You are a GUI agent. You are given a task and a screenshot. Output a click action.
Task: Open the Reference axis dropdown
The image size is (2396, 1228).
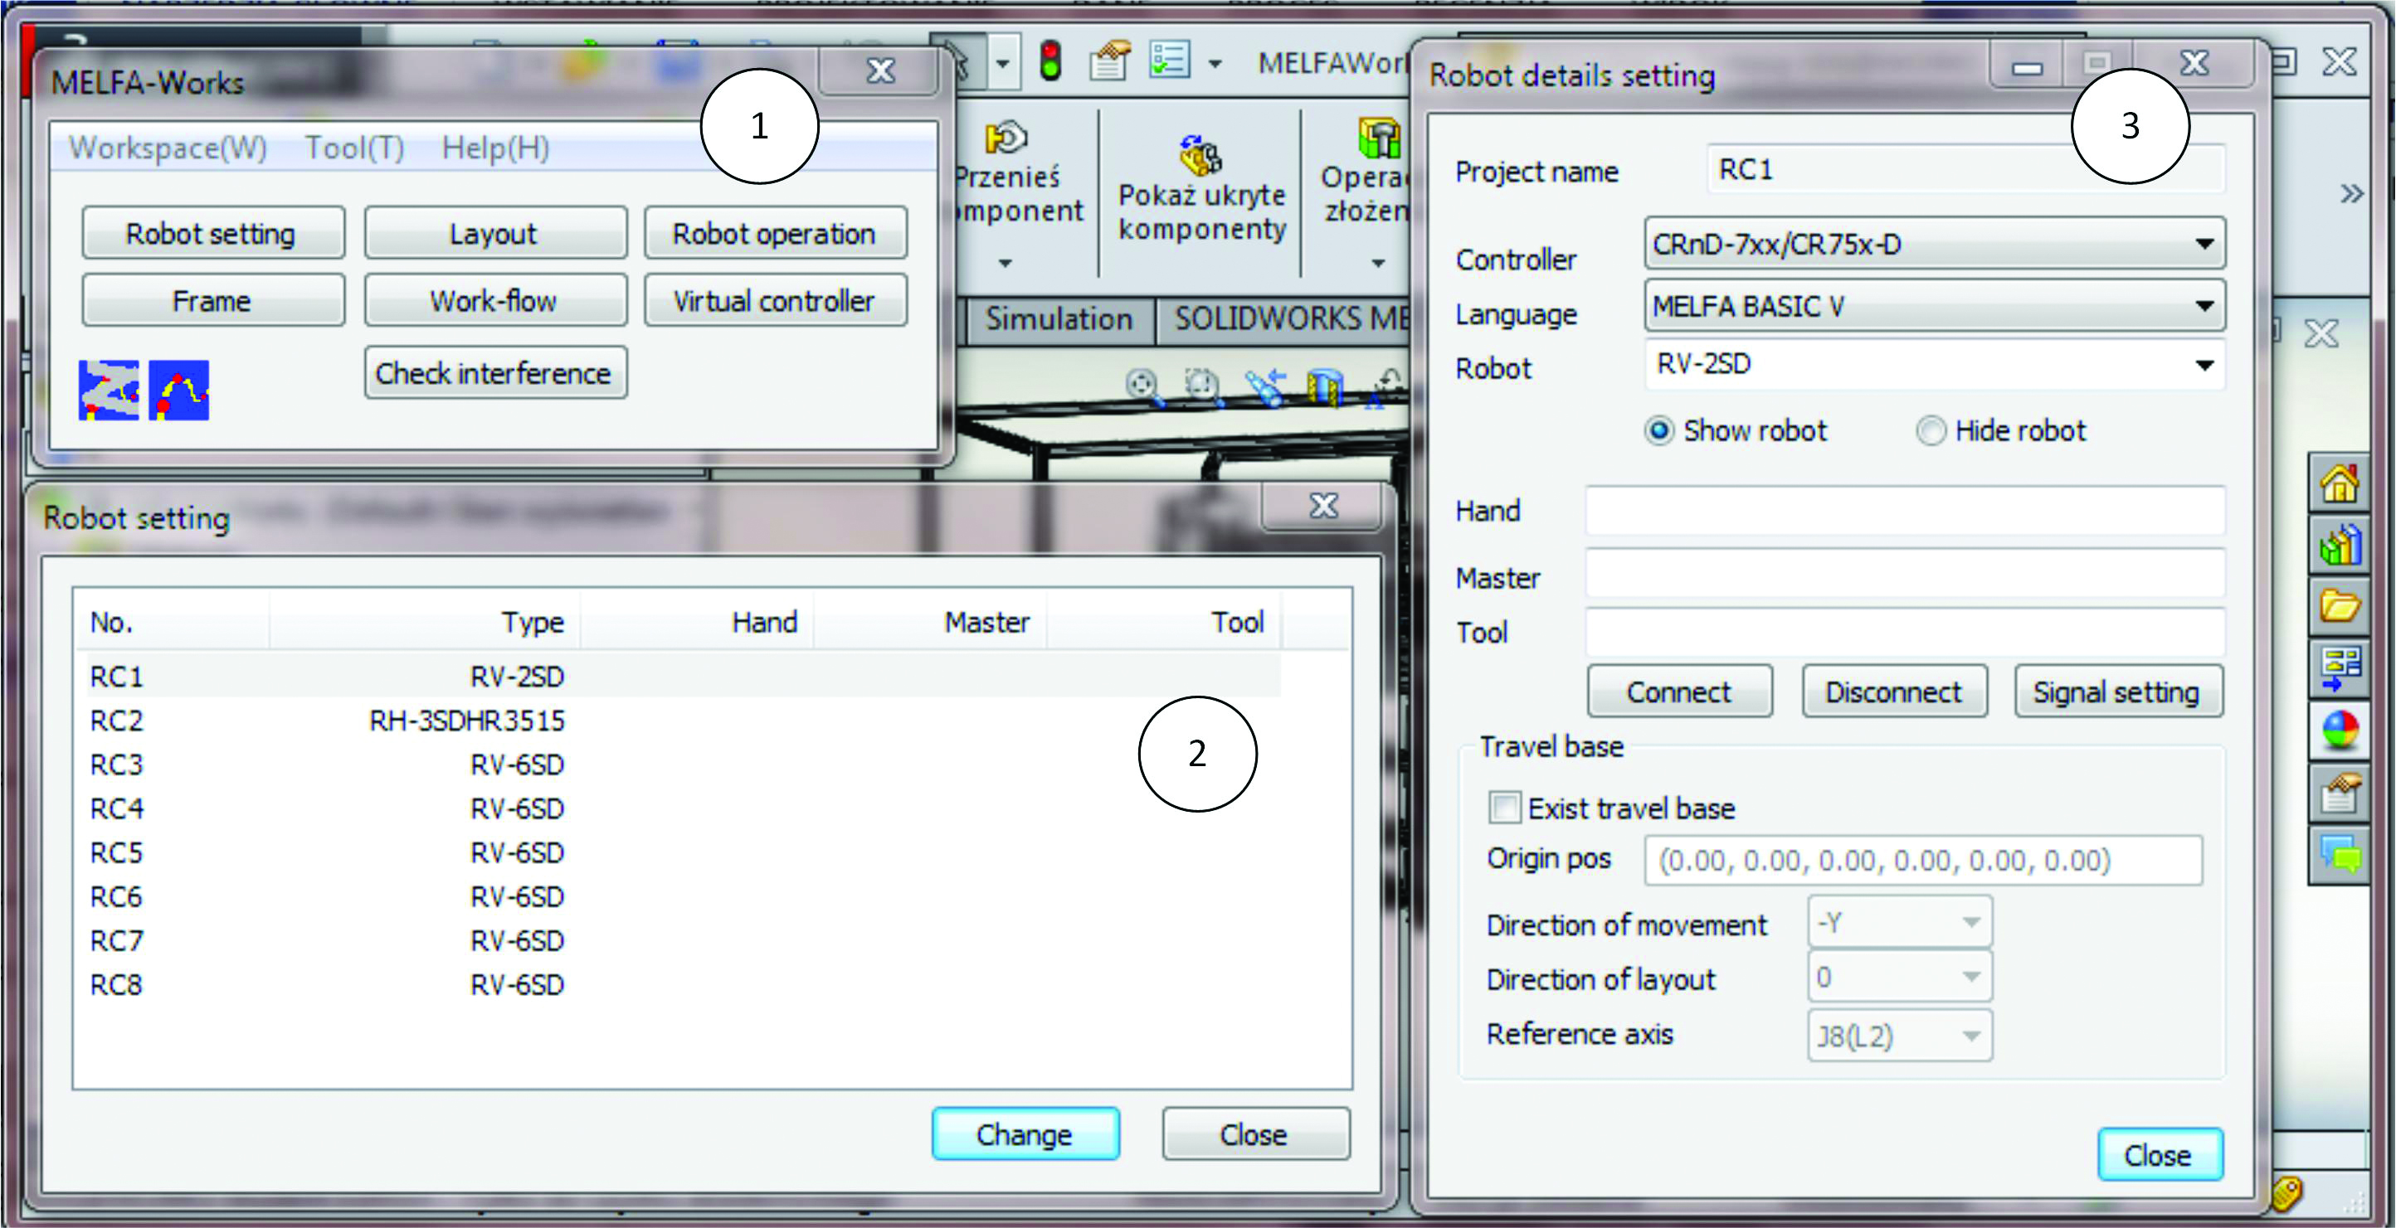pyautogui.click(x=1899, y=1035)
